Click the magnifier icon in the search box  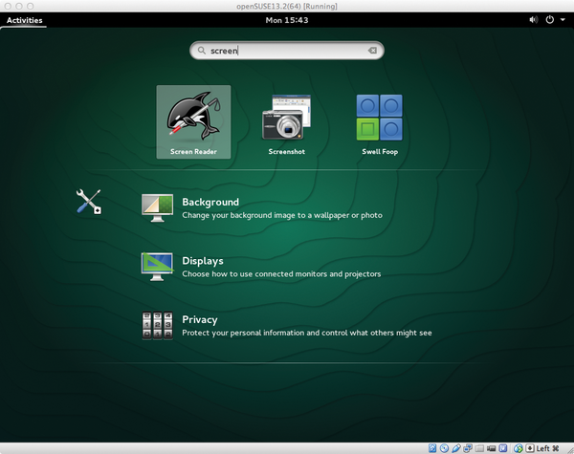[202, 50]
